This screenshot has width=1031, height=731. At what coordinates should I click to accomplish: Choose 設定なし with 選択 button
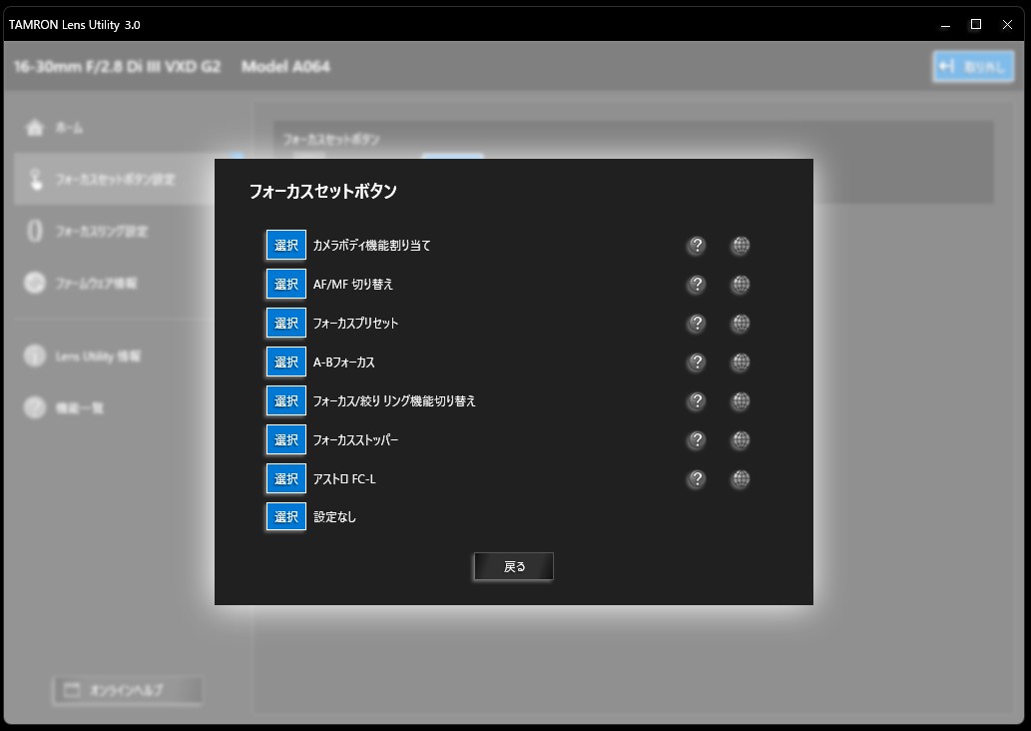coord(286,517)
